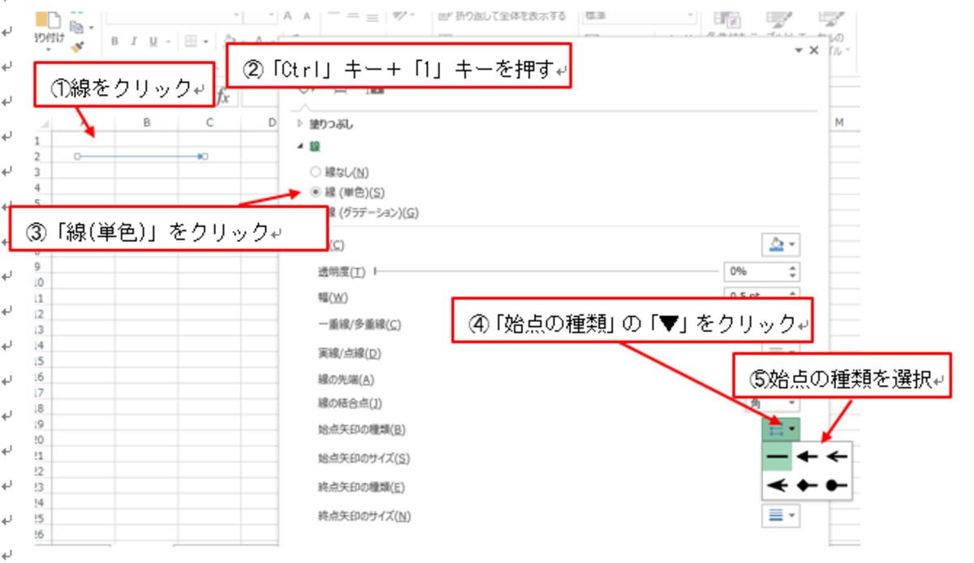Click the transparency spinner arrows
The height and width of the screenshot is (563, 974).
[793, 271]
